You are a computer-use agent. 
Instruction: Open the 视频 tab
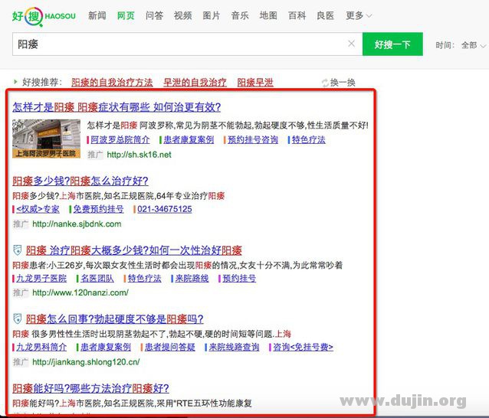(x=182, y=15)
